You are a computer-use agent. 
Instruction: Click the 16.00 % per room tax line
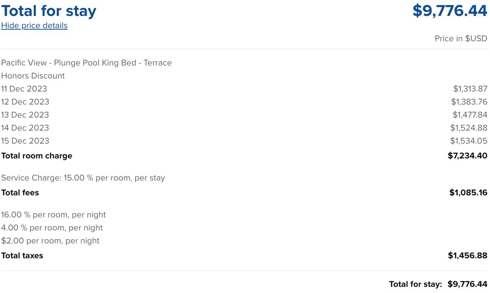[x=53, y=215]
